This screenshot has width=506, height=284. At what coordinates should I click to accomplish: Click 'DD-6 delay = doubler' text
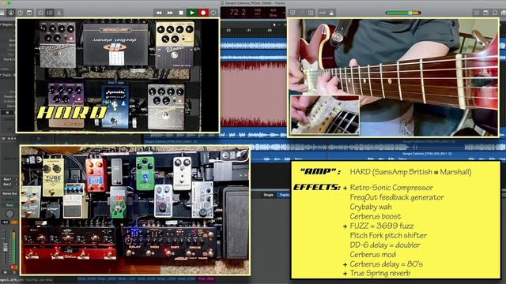[x=385, y=245]
